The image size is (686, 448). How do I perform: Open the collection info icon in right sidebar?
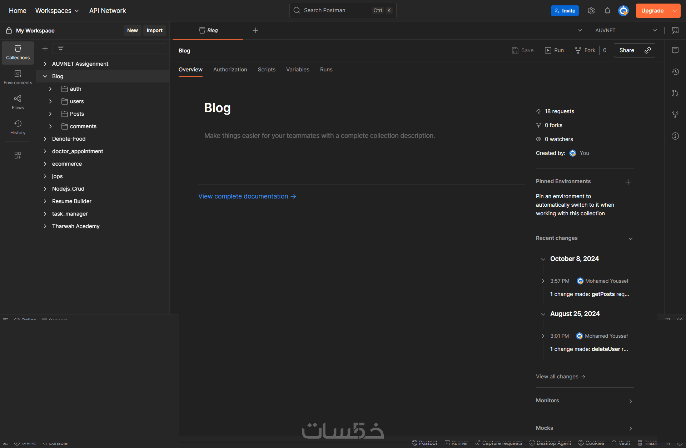(x=675, y=136)
